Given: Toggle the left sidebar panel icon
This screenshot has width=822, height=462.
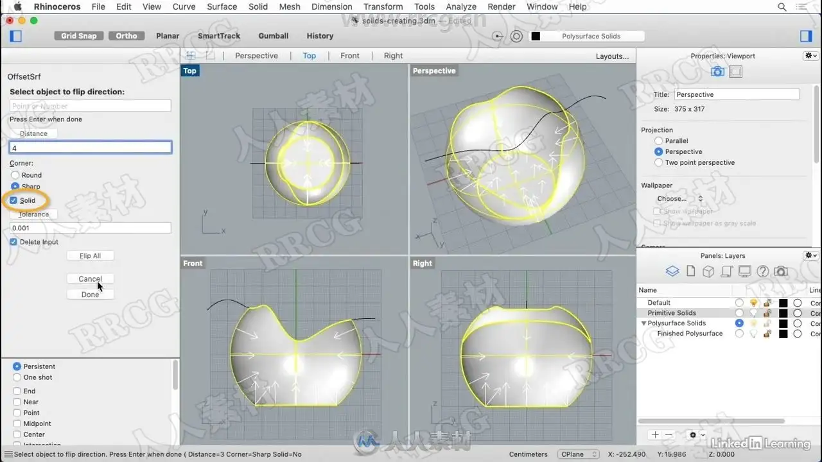Looking at the screenshot, I should click(x=16, y=36).
